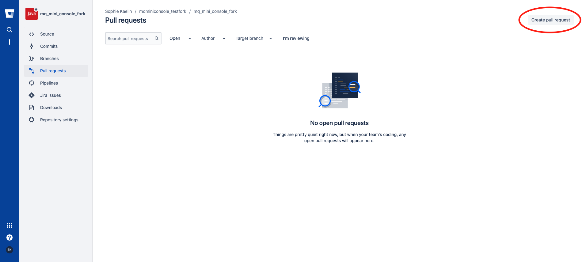Click the Bitbucket logo icon
This screenshot has height=262, width=586.
(10, 13)
